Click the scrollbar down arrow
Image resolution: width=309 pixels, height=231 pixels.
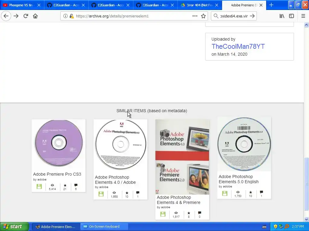[x=306, y=219]
